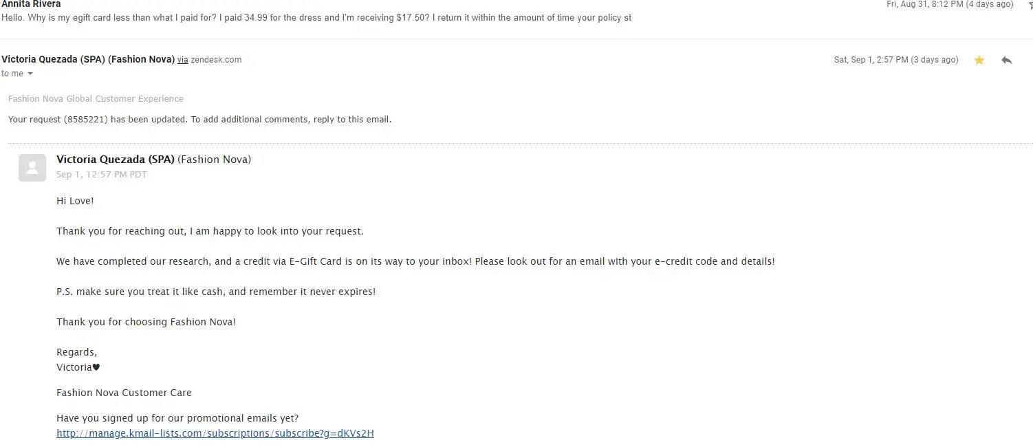Image resolution: width=1033 pixels, height=447 pixels.
Task: Click the gray sender avatar placeholder
Action: click(32, 168)
